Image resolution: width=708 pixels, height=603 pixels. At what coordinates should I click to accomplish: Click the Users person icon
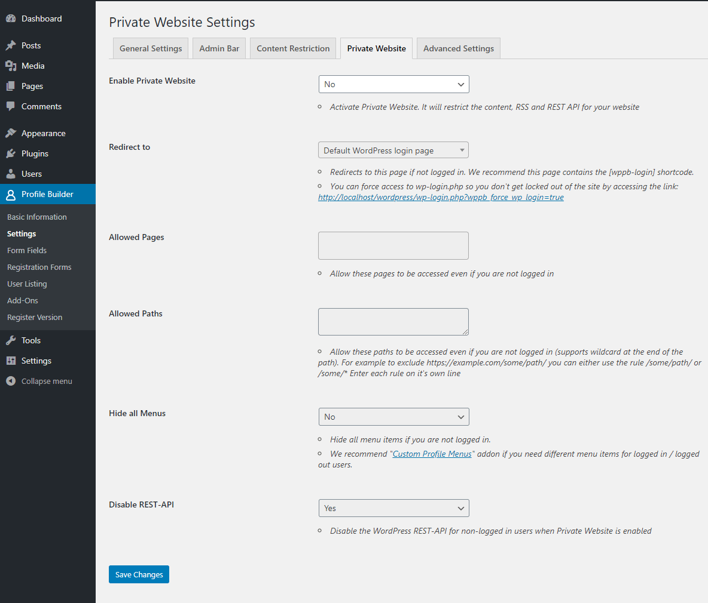point(11,174)
